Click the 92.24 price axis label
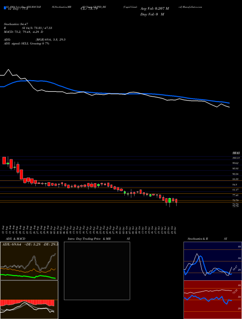The image size is (242, 319). 236,174
